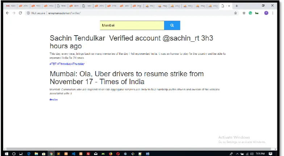284x156 pixels.
Task: Bookmark this page with the star icon
Action: point(235,13)
